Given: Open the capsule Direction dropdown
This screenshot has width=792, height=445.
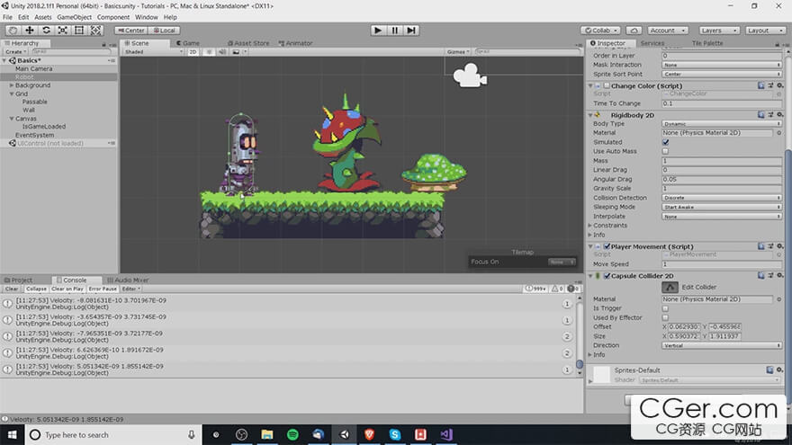Looking at the screenshot, I should 722,345.
